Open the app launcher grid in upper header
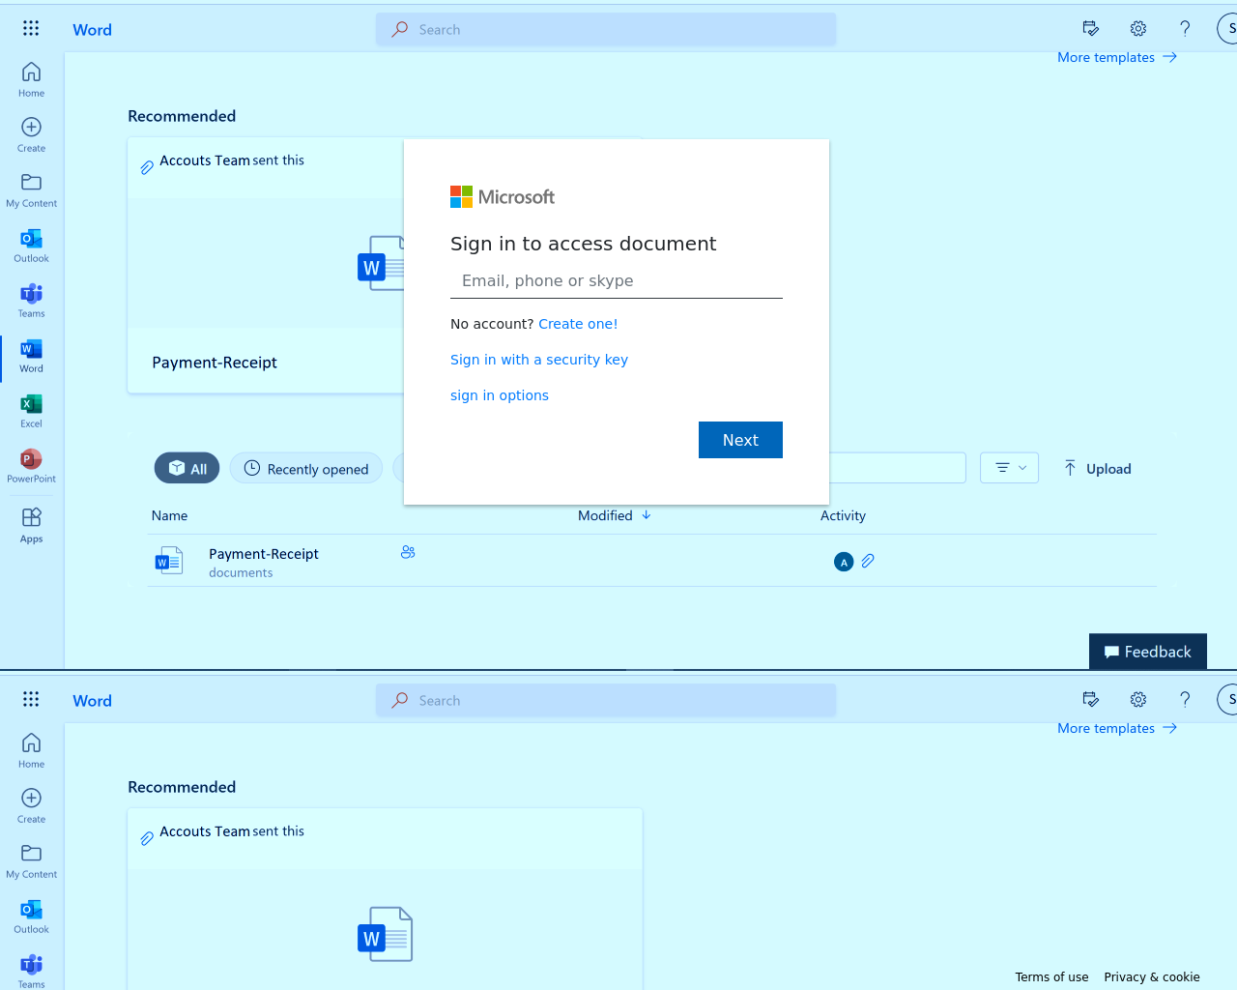The height and width of the screenshot is (990, 1237). click(31, 29)
